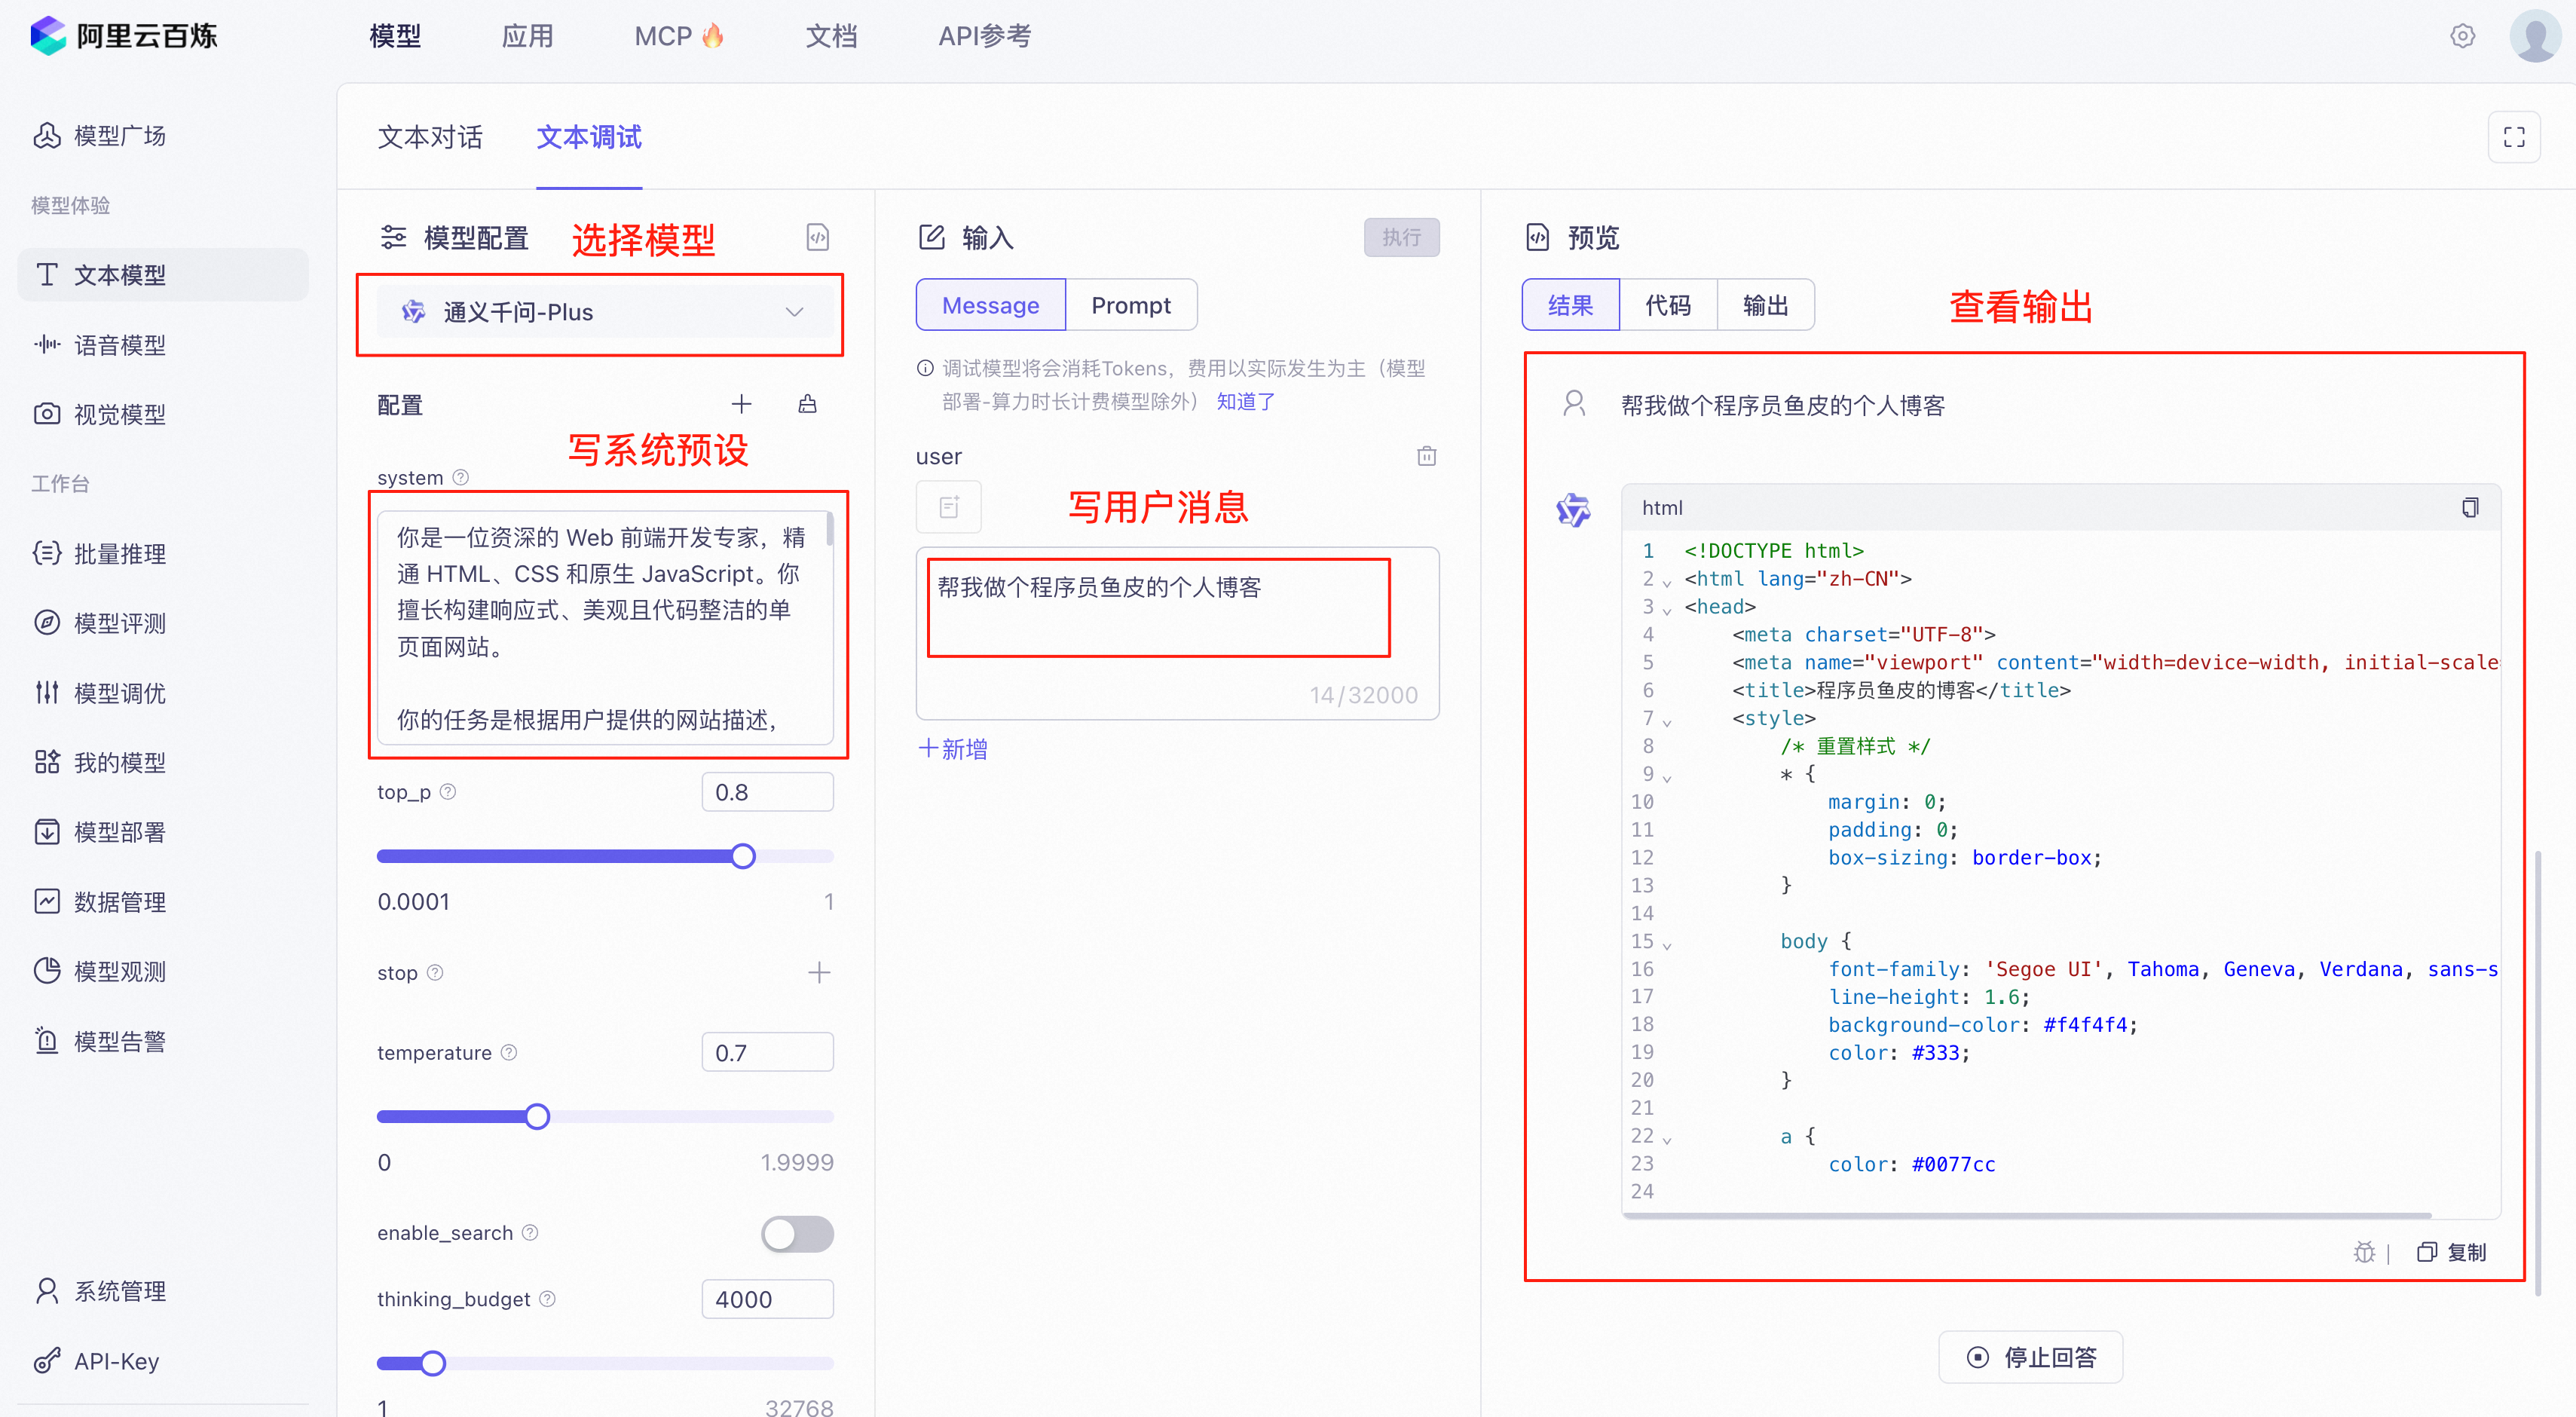Select the 代码 preview view
Screen dimensions: 2576x1417
click(x=1667, y=305)
